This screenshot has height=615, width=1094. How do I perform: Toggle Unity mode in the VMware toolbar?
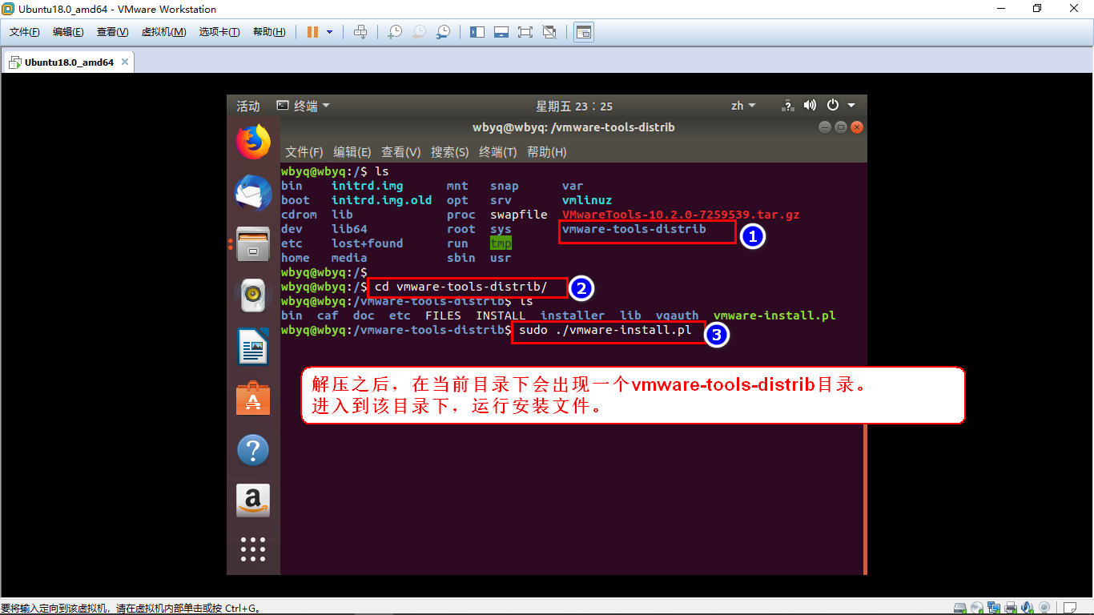(549, 31)
